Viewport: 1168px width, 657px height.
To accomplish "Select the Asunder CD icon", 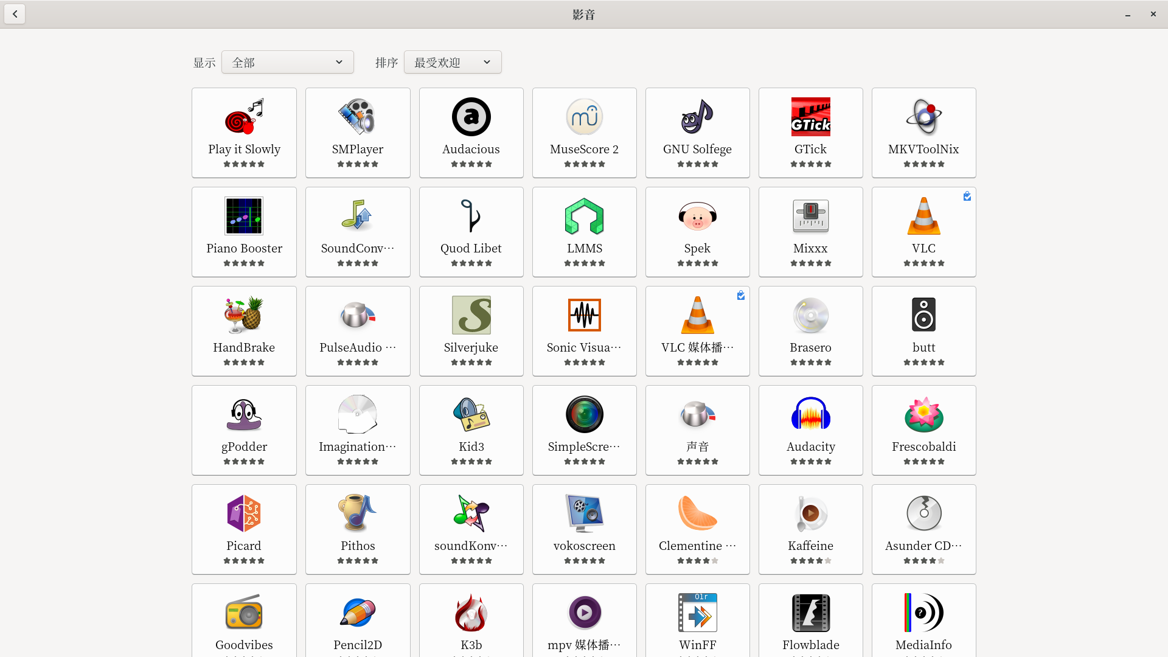I will [x=924, y=513].
